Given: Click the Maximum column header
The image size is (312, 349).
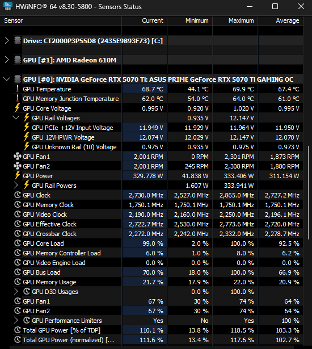Looking at the screenshot, I should point(235,20).
